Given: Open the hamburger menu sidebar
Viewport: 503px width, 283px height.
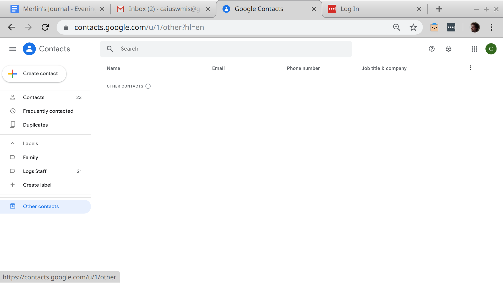Looking at the screenshot, I should tap(12, 49).
